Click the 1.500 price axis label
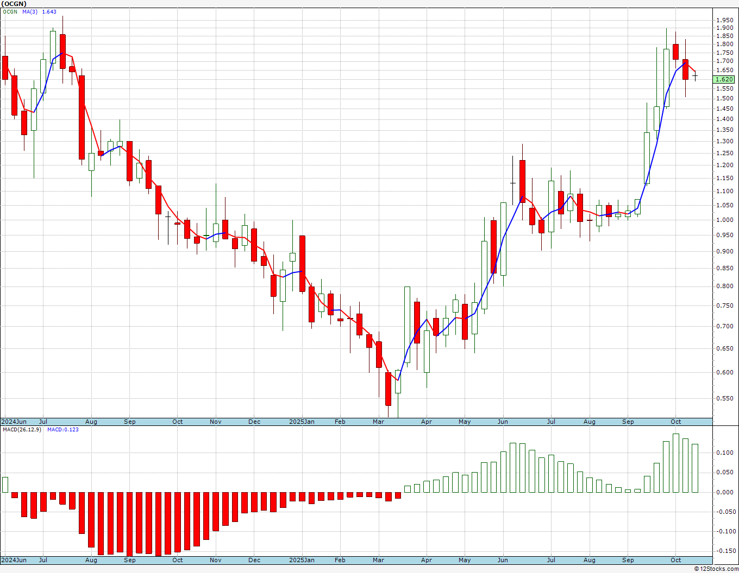This screenshot has width=739, height=573. [724, 99]
